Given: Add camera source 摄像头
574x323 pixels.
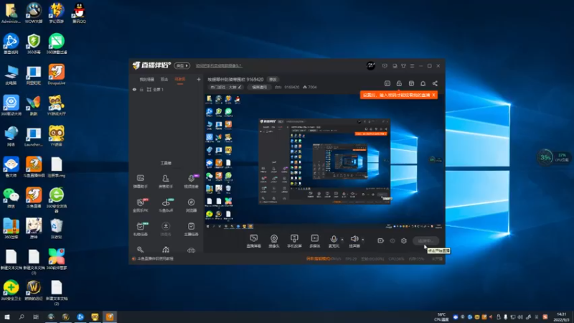Looking at the screenshot, I should point(274,241).
